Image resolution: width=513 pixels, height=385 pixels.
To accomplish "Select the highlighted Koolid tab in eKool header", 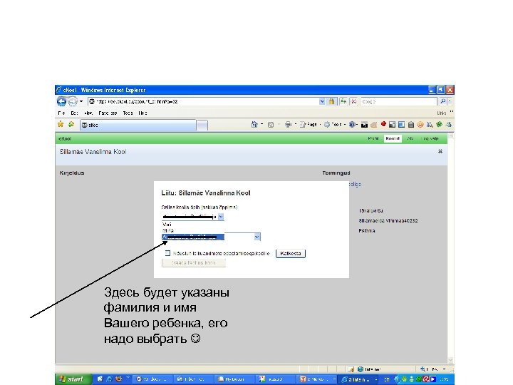I will tap(393, 139).
